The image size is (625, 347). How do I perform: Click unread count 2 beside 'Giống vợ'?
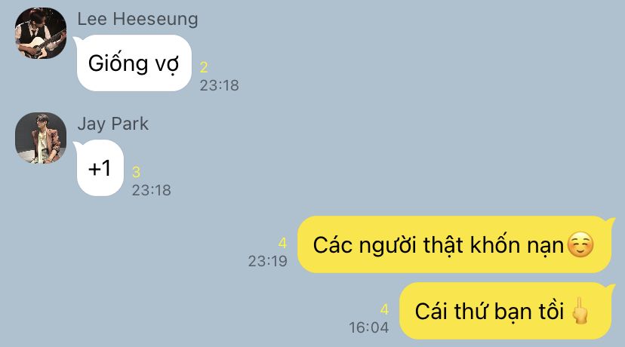pos(204,67)
